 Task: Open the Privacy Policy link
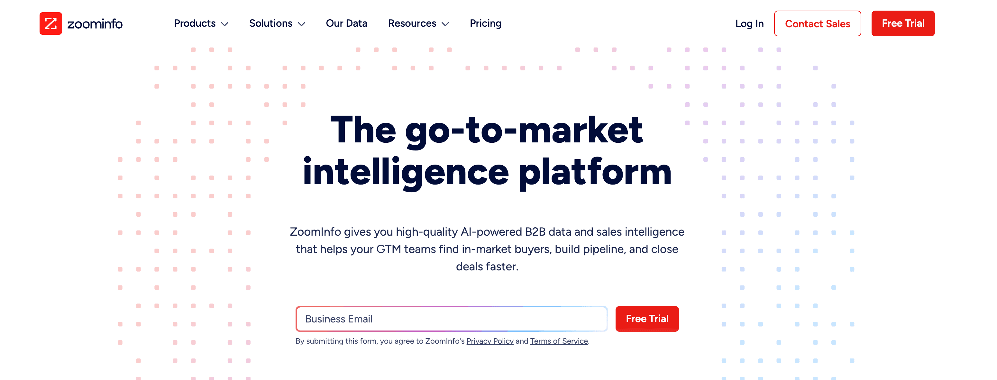tap(489, 341)
